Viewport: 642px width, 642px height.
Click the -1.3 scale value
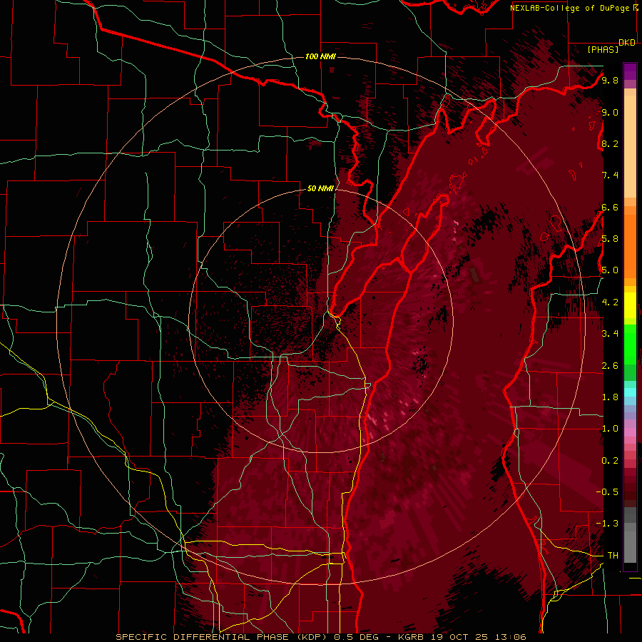pos(607,524)
